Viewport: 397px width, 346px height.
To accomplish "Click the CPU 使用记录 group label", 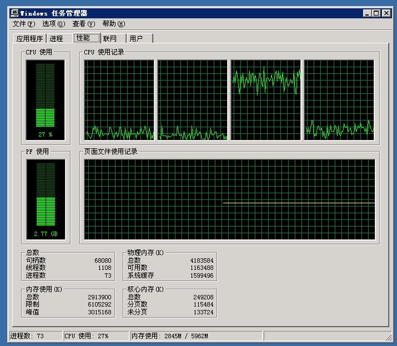I will point(104,52).
